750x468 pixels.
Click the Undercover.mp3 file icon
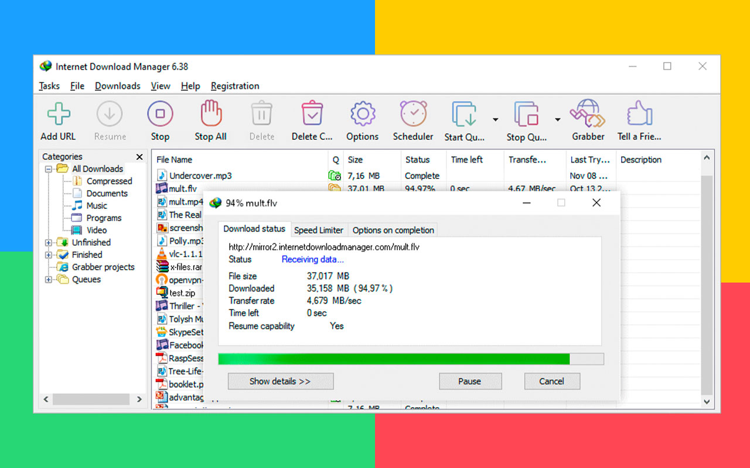[162, 175]
